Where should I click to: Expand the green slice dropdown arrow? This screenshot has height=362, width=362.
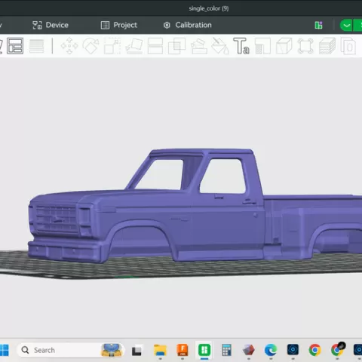click(x=346, y=25)
